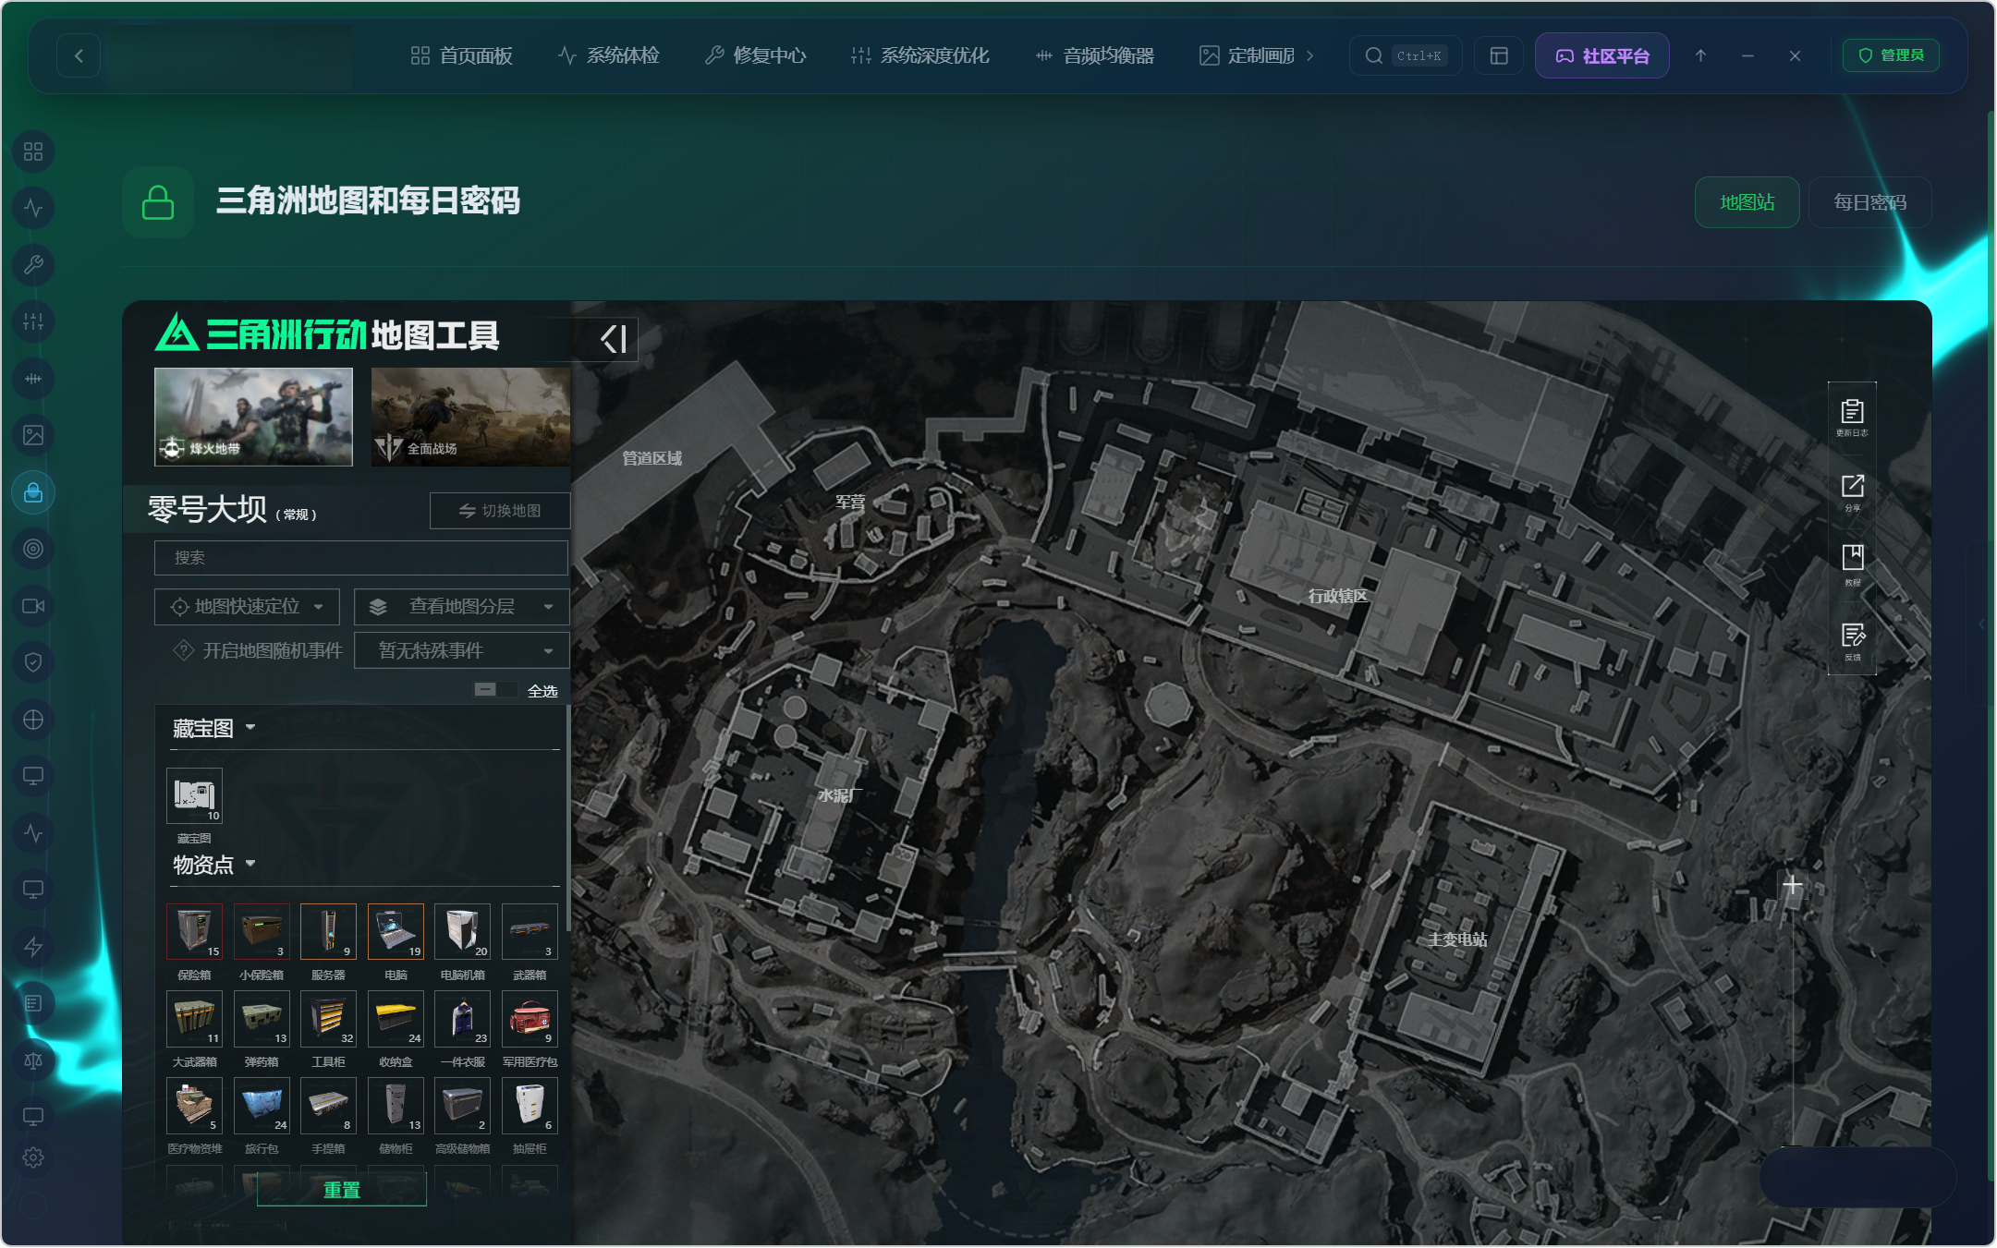Image resolution: width=1997 pixels, height=1248 pixels.
Task: Open 音频均衡器 in top navigation
Action: click(x=1094, y=55)
